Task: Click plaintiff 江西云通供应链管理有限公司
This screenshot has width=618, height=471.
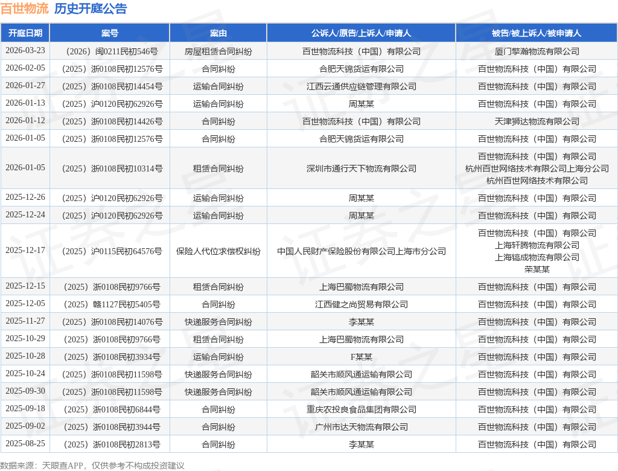Action: 362,86
